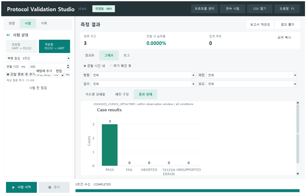The width and height of the screenshot is (307, 196).
Task: Click the chart vertical scrollbar thumb
Action: click(x=298, y=134)
